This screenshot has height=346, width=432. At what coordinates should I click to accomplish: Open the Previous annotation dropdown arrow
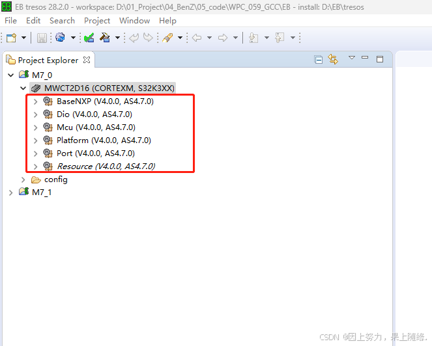click(x=293, y=38)
